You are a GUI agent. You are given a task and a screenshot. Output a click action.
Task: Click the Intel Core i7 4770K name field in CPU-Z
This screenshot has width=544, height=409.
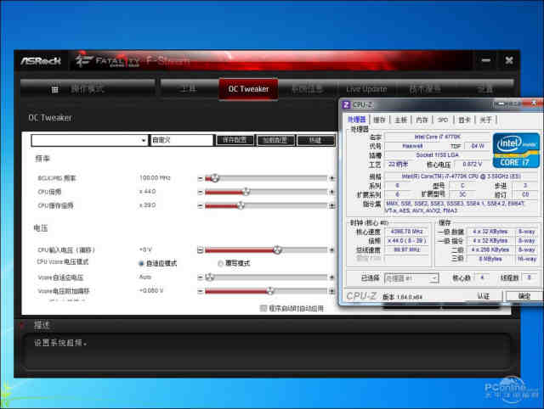[x=438, y=137]
